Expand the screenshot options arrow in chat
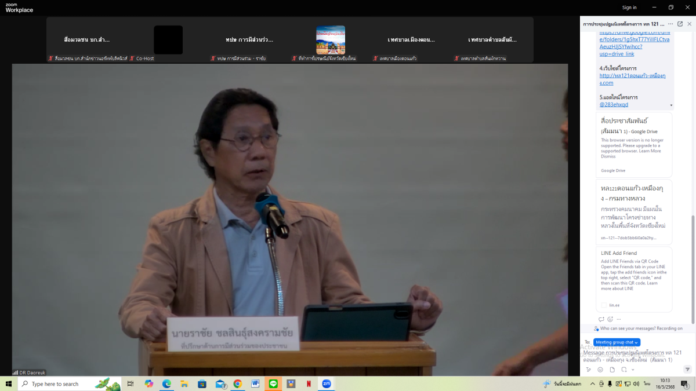The height and width of the screenshot is (391, 696). point(633,369)
